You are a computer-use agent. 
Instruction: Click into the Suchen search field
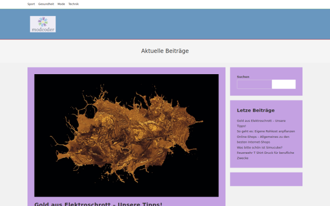pos(254,84)
